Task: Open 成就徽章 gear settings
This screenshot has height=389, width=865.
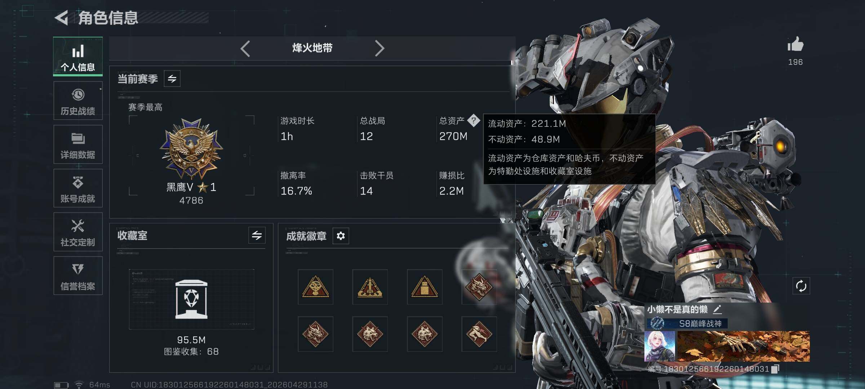Action: click(x=341, y=236)
